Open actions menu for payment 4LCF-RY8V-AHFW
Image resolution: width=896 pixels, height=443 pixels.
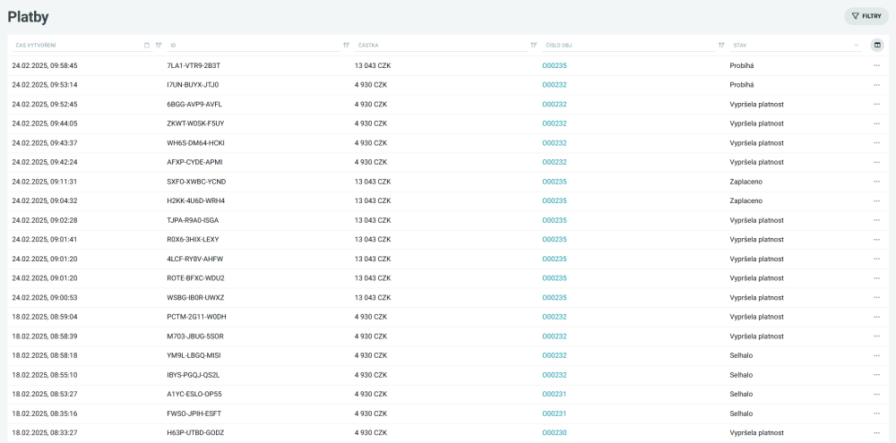[876, 259]
